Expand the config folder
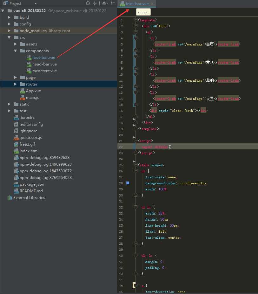The height and width of the screenshot is (294, 258). 9,24
